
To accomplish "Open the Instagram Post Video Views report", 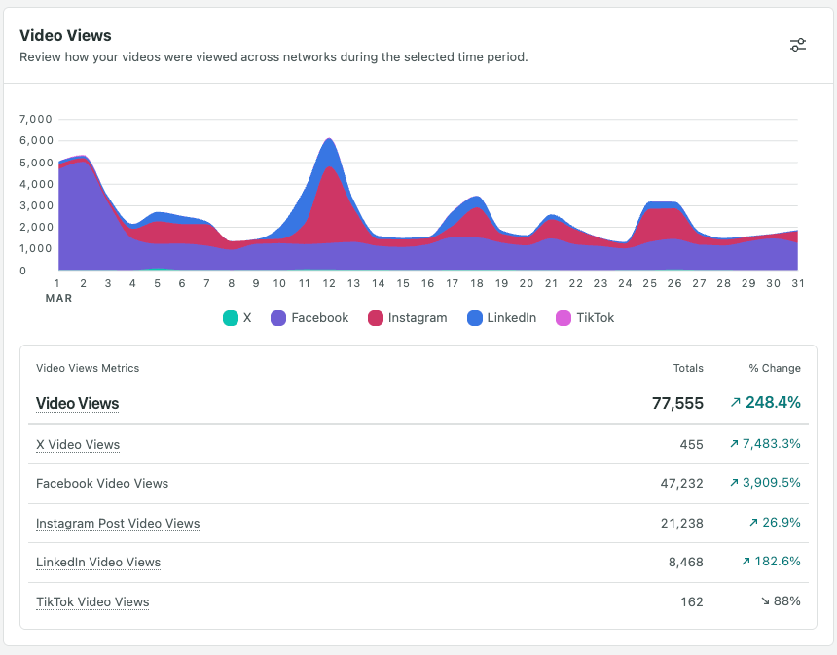I will tap(118, 524).
